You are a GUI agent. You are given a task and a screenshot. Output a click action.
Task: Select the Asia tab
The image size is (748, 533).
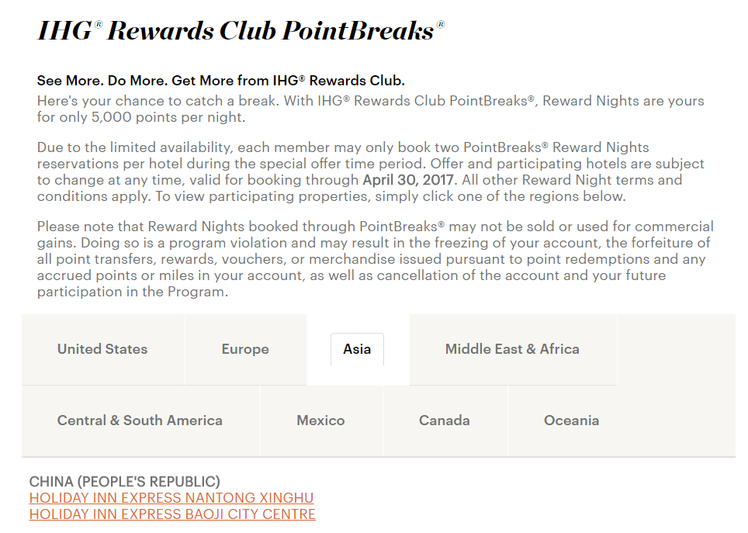[357, 349]
